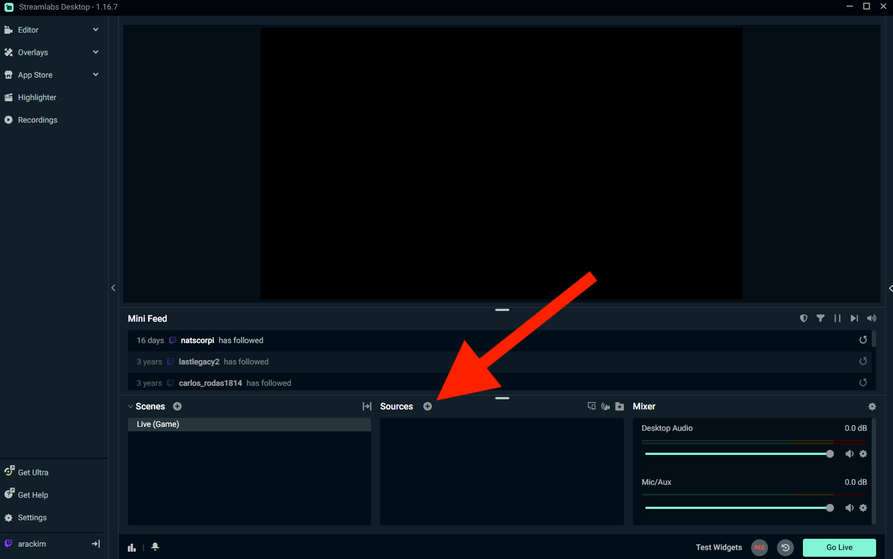893x559 pixels.
Task: Expand right panel with edge arrow
Action: (890, 288)
